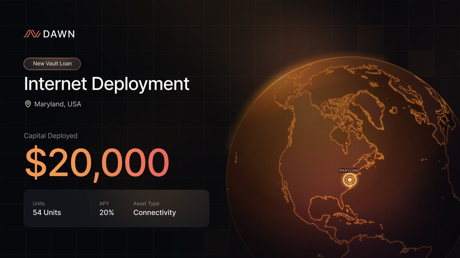Click the Capital Deployed label
The width and height of the screenshot is (460, 258).
coord(51,136)
